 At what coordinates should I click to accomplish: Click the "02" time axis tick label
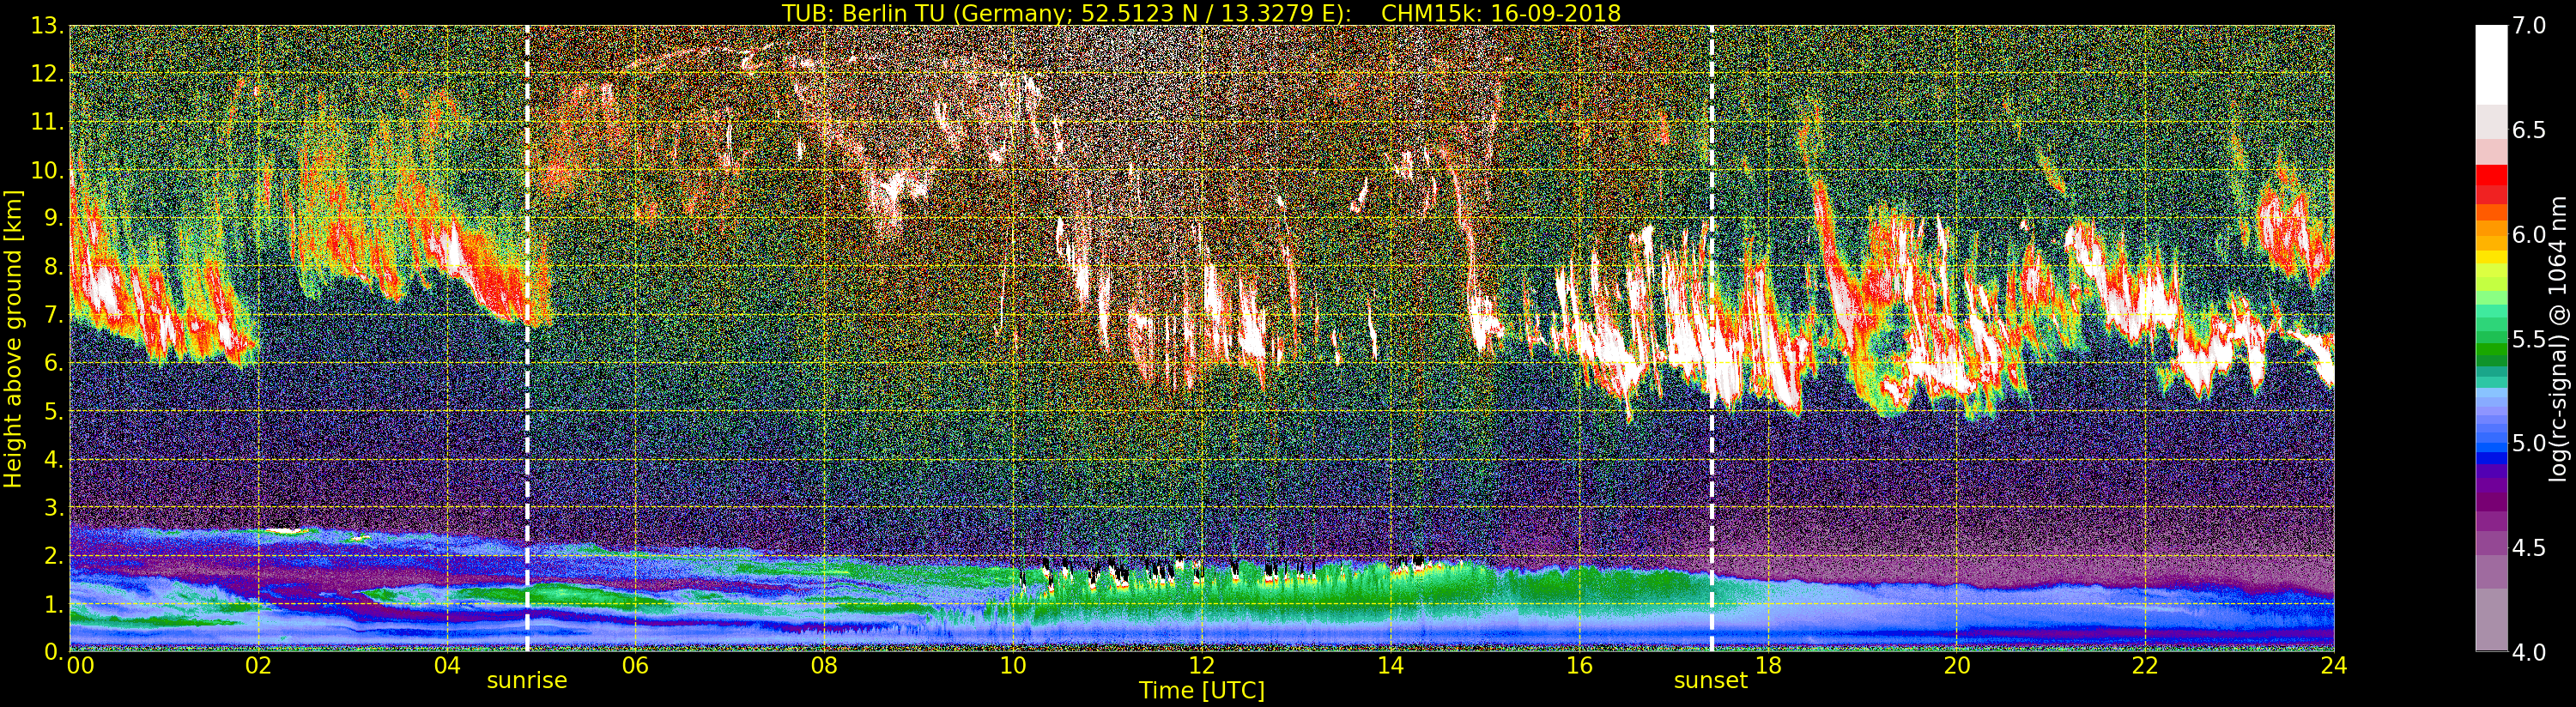coord(259,665)
